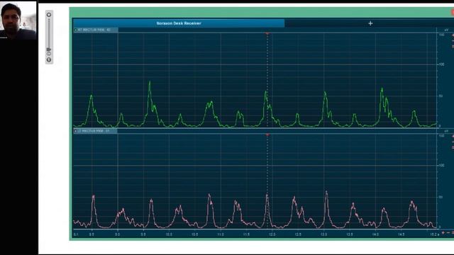Click the orange arrow icon beside lower graph scale

[x=453, y=136]
